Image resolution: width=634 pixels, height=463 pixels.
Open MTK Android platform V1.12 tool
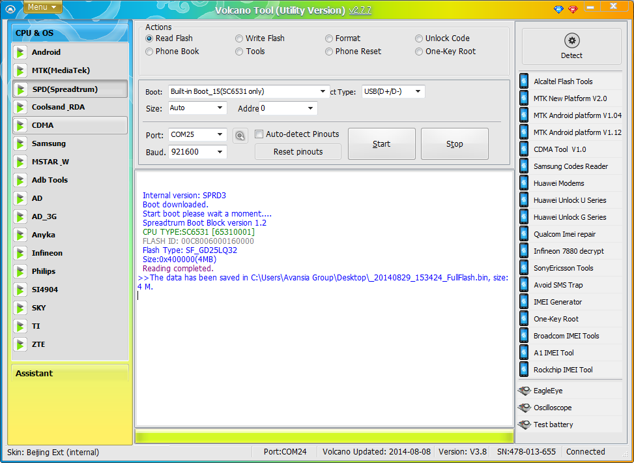(571, 132)
